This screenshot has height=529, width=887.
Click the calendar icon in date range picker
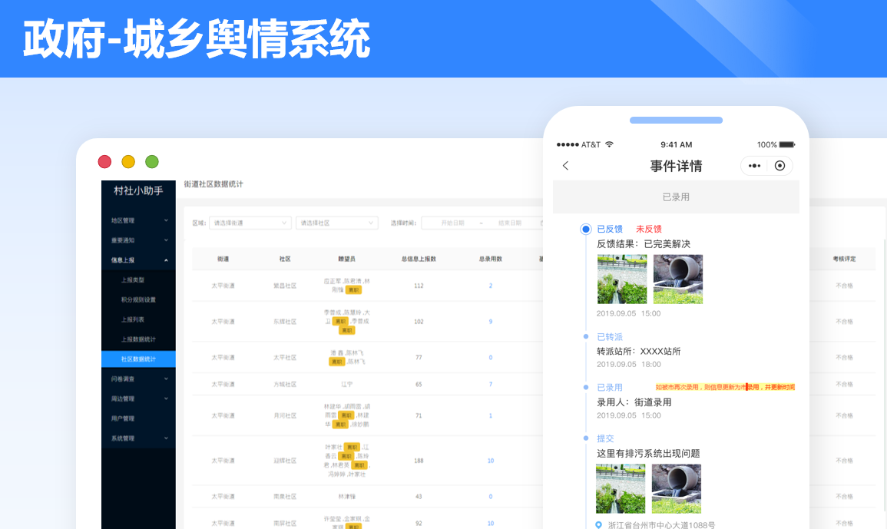click(542, 223)
